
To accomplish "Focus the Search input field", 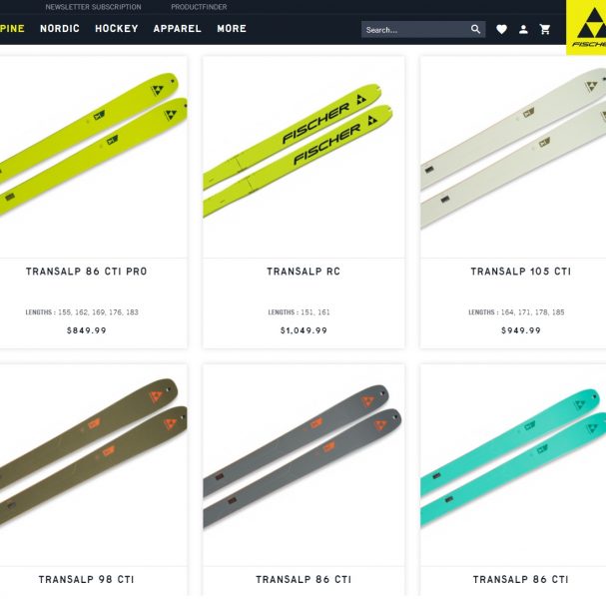I will click(x=416, y=30).
